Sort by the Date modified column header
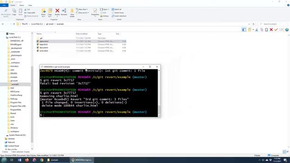The height and width of the screenshot is (163, 290). pyautogui.click(x=82, y=34)
